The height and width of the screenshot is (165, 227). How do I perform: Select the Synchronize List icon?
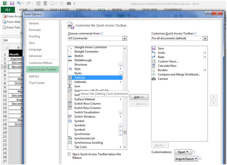click(70, 138)
